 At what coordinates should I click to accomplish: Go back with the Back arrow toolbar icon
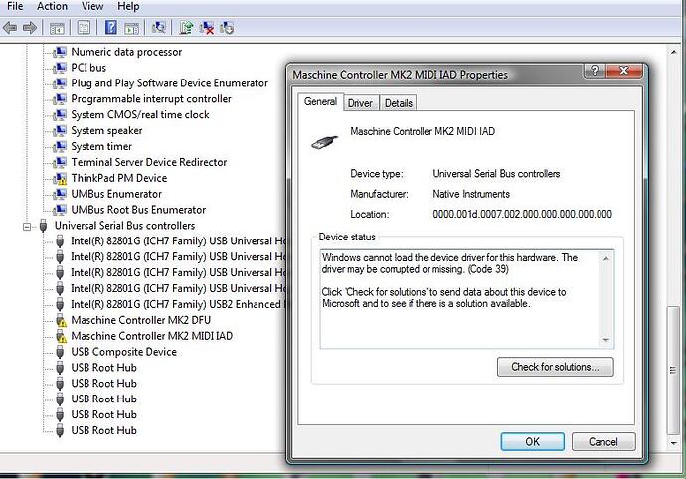coord(10,28)
